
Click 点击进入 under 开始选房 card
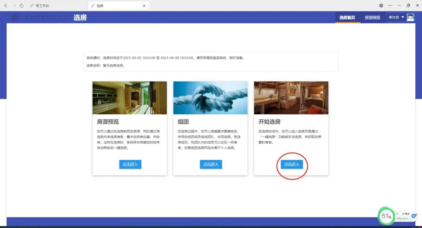[x=292, y=164]
